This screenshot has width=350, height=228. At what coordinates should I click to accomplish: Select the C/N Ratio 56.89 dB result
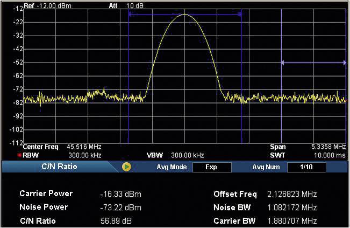(117, 221)
